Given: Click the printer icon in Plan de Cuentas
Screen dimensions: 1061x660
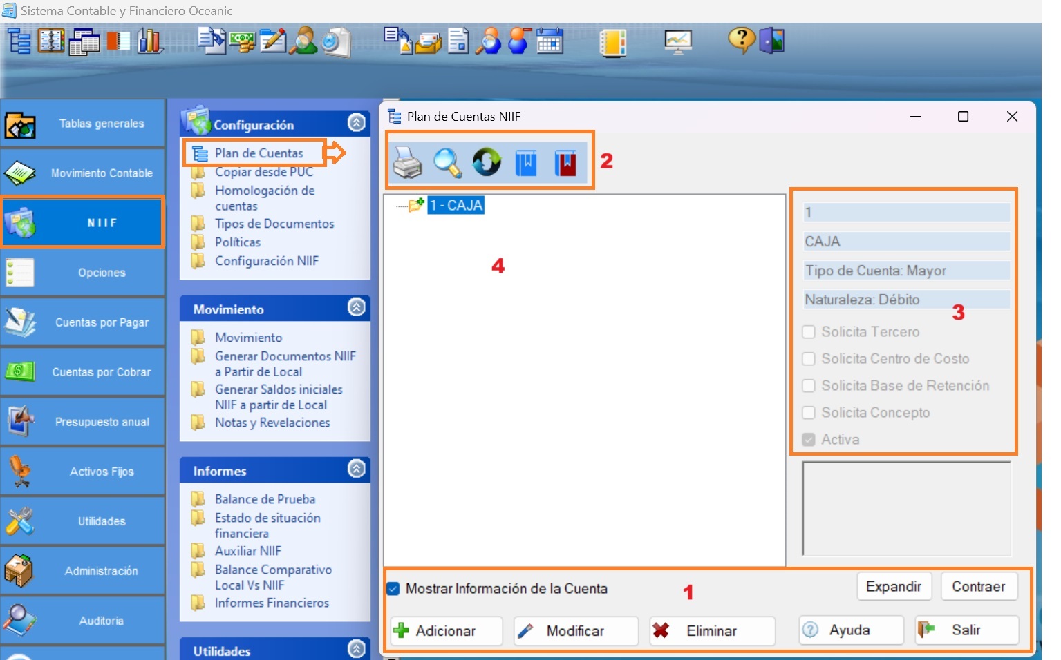Looking at the screenshot, I should (407, 164).
